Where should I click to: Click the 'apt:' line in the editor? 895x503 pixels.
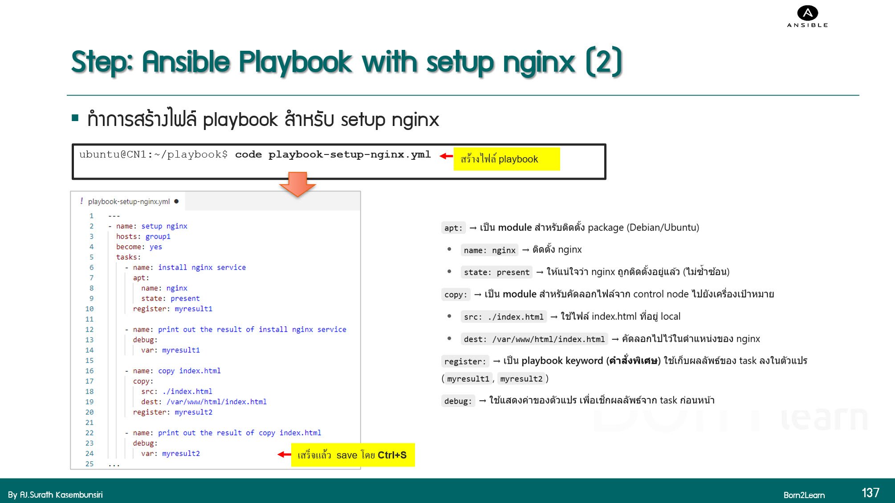[x=141, y=278]
